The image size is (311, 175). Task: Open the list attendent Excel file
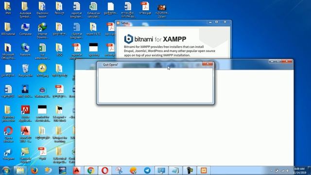click(42, 51)
